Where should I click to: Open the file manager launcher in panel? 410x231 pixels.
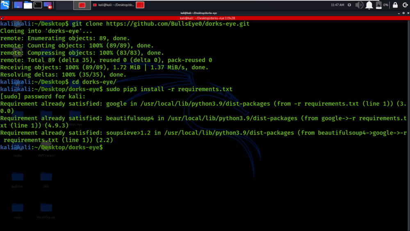28,5
